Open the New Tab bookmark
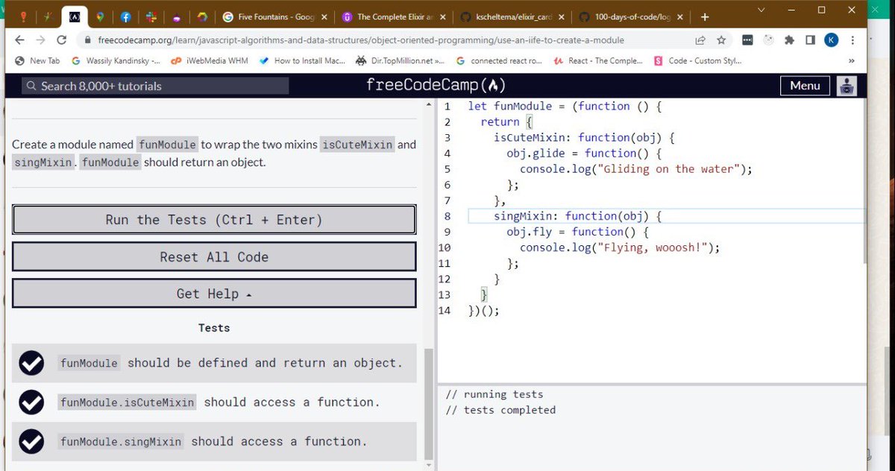895x471 pixels. 37,60
